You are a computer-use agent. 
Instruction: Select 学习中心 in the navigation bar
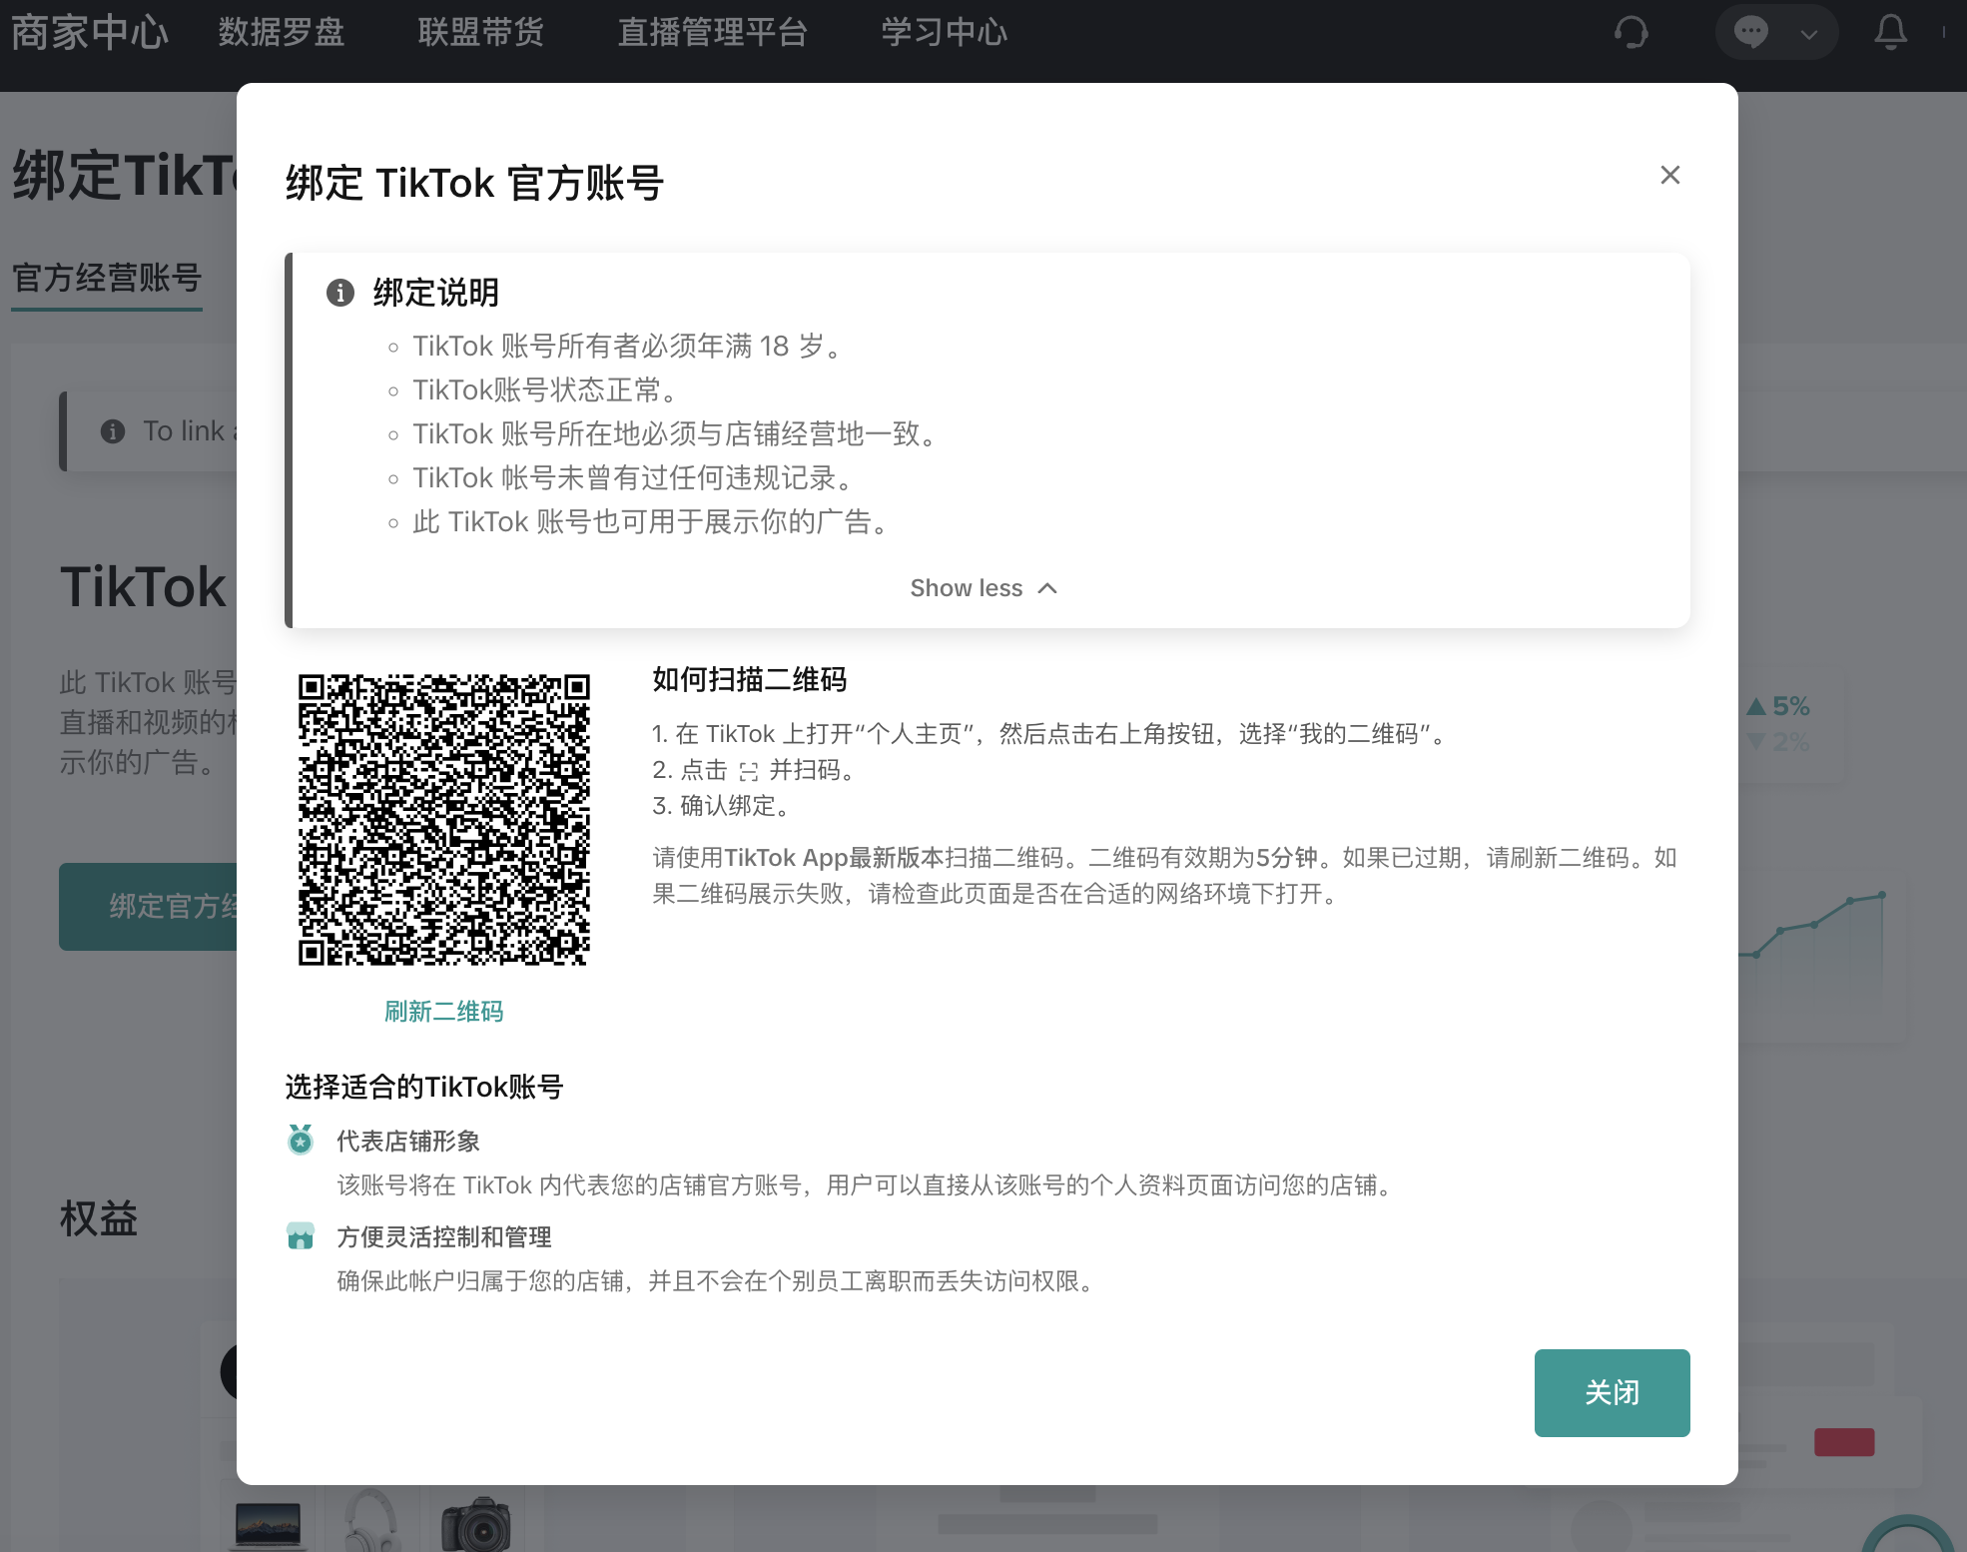click(x=944, y=32)
